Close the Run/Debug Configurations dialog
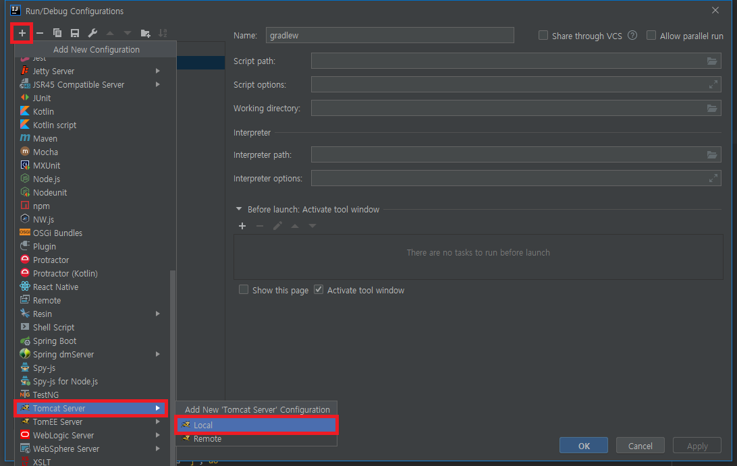Image resolution: width=737 pixels, height=466 pixels. pos(715,10)
